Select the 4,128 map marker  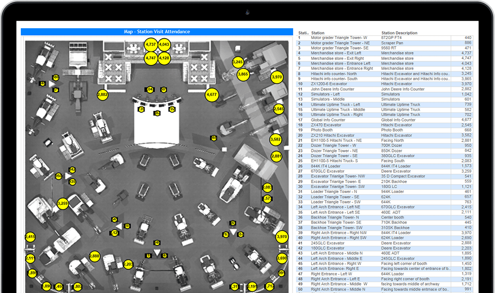(x=164, y=58)
